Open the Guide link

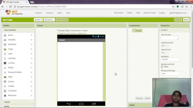(138, 13)
